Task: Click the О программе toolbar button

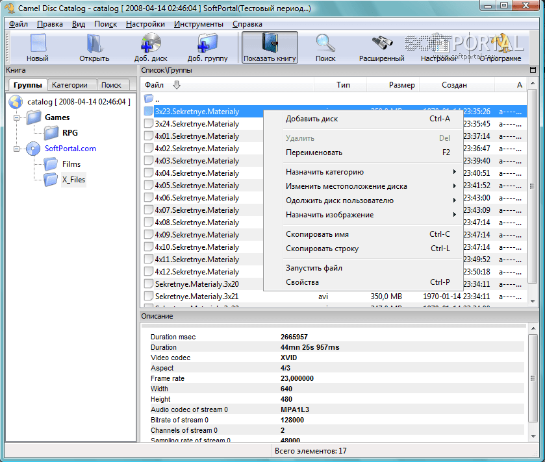Action: point(501,47)
